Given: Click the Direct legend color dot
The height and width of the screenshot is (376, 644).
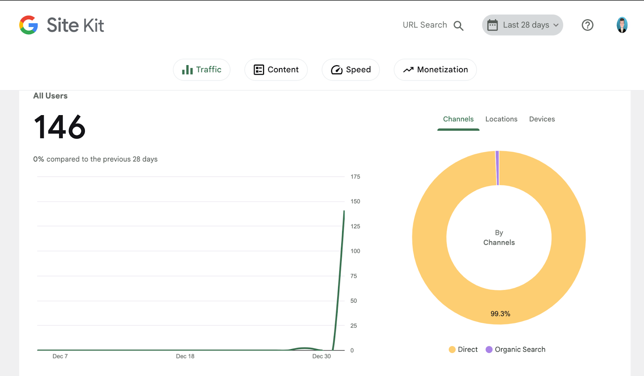Looking at the screenshot, I should point(452,349).
